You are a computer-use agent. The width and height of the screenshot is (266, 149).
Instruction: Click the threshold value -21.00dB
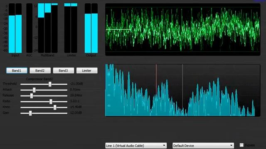tap(76, 84)
